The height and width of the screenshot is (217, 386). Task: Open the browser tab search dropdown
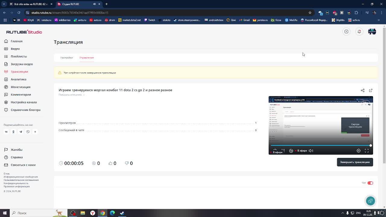click(4, 4)
